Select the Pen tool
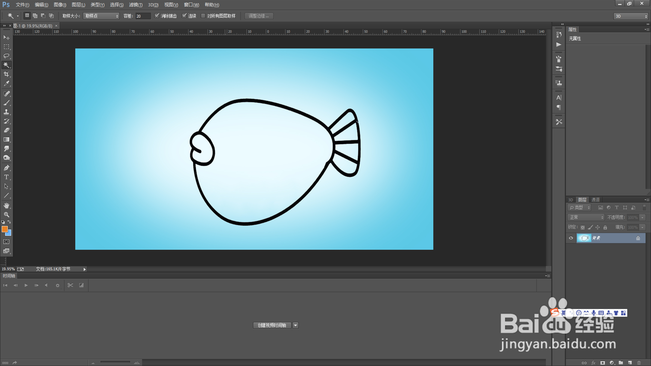 [6, 168]
